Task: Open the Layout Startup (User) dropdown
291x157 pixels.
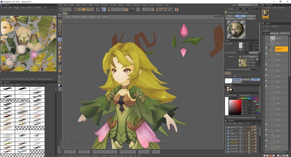Action: 248,5
